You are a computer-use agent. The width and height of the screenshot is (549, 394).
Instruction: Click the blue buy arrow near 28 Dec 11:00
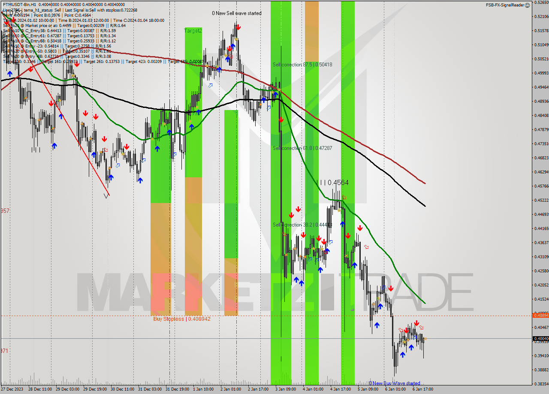pos(54,146)
